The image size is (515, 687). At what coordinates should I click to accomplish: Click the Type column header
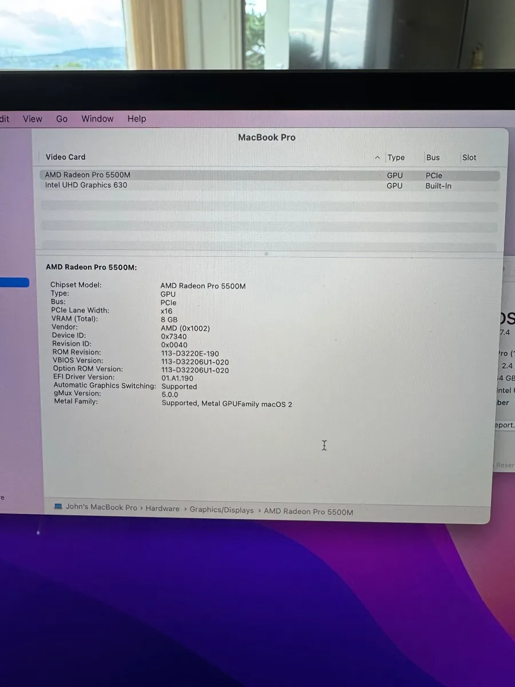[x=396, y=157]
